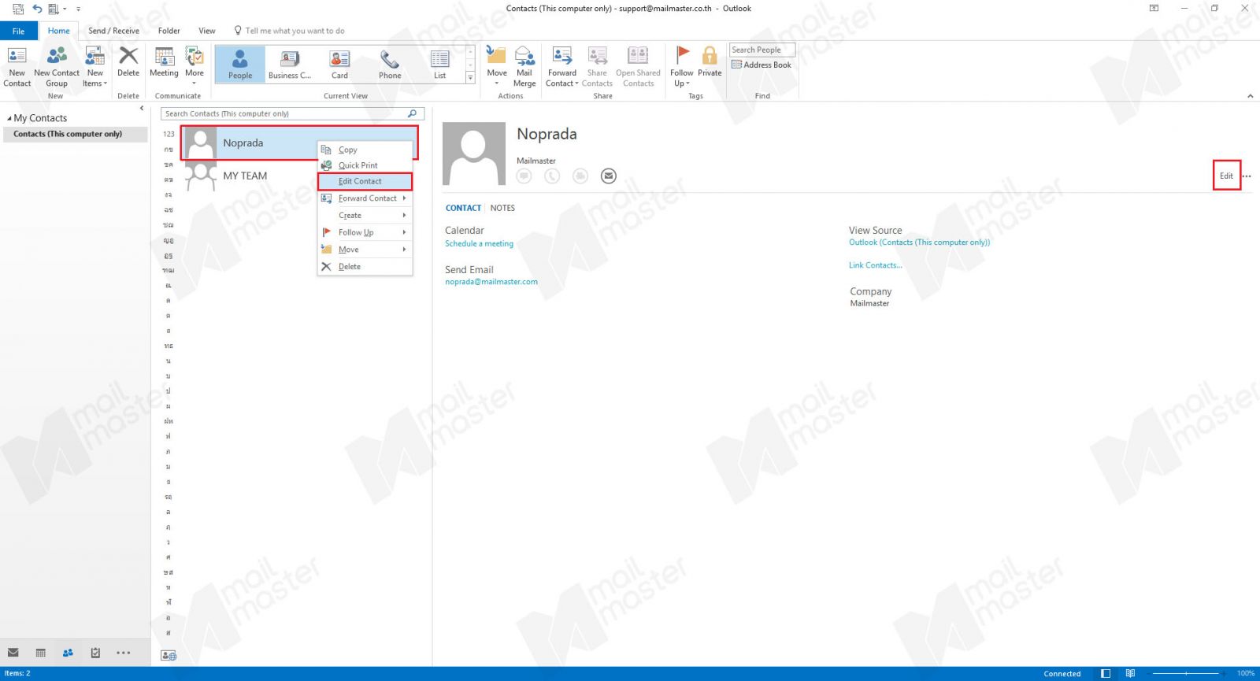Select the Noprada contact entry
This screenshot has height=681, width=1260.
[299, 143]
